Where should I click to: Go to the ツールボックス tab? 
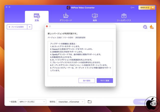124,17
